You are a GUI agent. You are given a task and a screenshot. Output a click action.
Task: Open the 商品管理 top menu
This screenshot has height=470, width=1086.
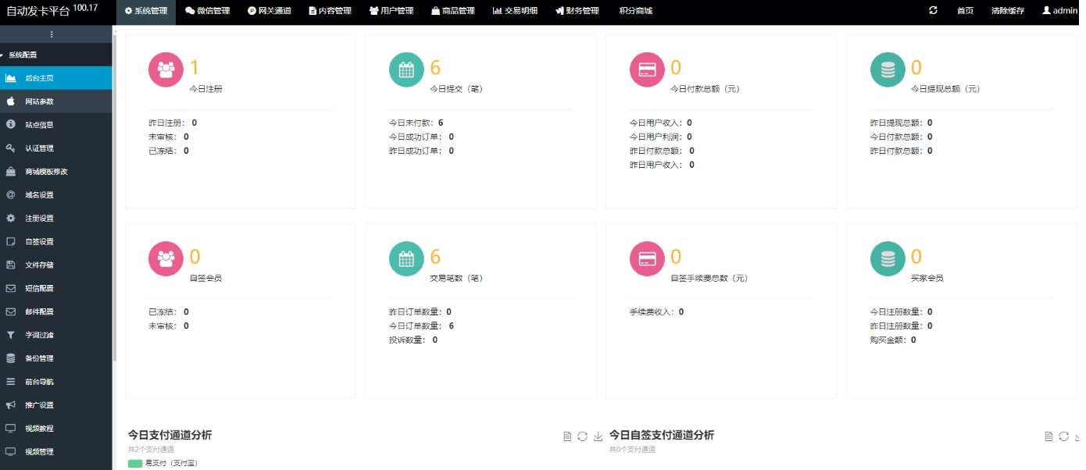(x=452, y=12)
